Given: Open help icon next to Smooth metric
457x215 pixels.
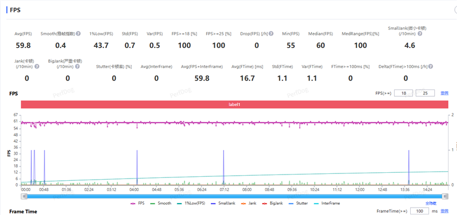Looking at the screenshot, I should pos(78,34).
